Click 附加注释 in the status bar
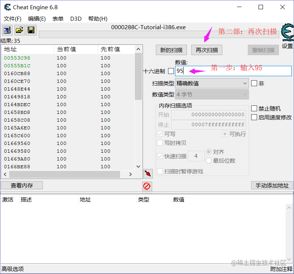The image size is (294, 274). tap(281, 269)
